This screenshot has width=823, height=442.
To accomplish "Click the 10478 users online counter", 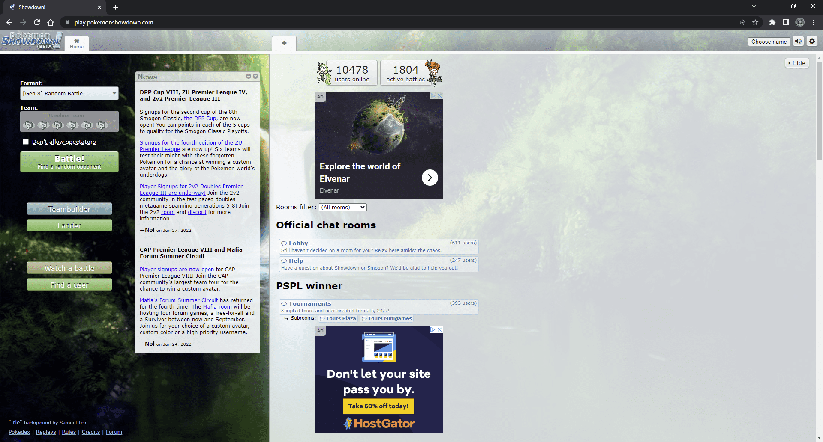I will point(352,73).
